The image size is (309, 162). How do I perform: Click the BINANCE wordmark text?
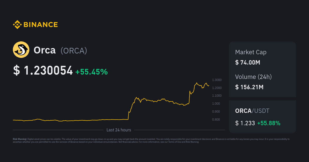point(41,25)
